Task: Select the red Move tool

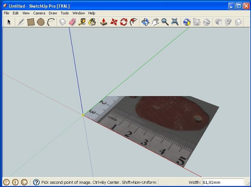Action: point(114,22)
